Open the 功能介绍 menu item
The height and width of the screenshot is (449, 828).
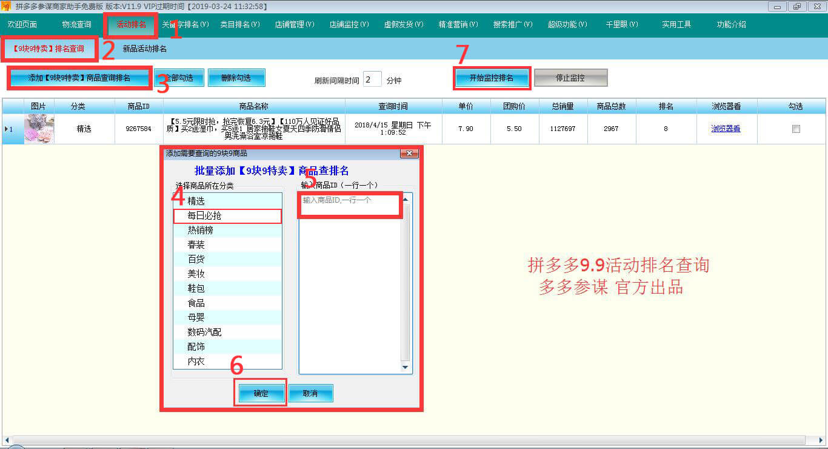(732, 25)
